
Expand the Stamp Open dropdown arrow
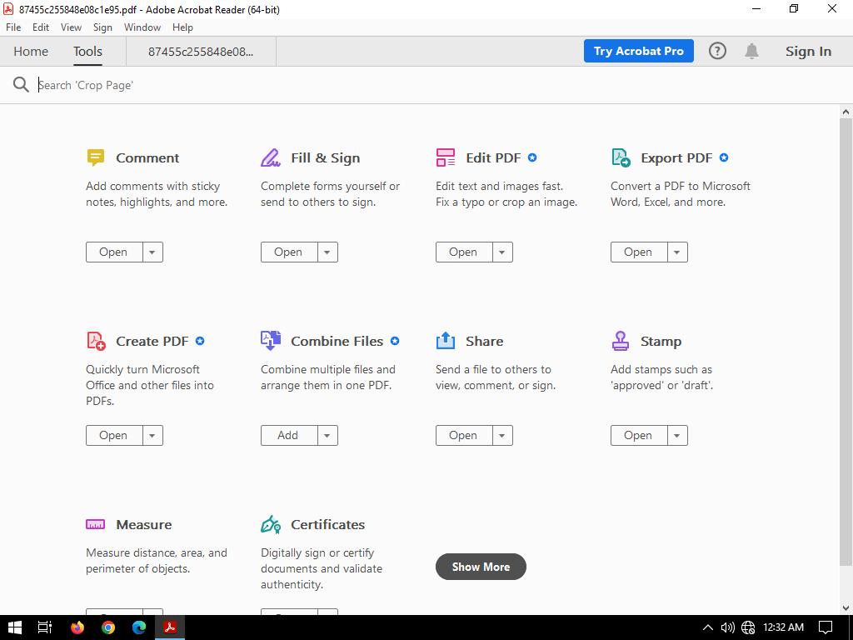point(677,435)
